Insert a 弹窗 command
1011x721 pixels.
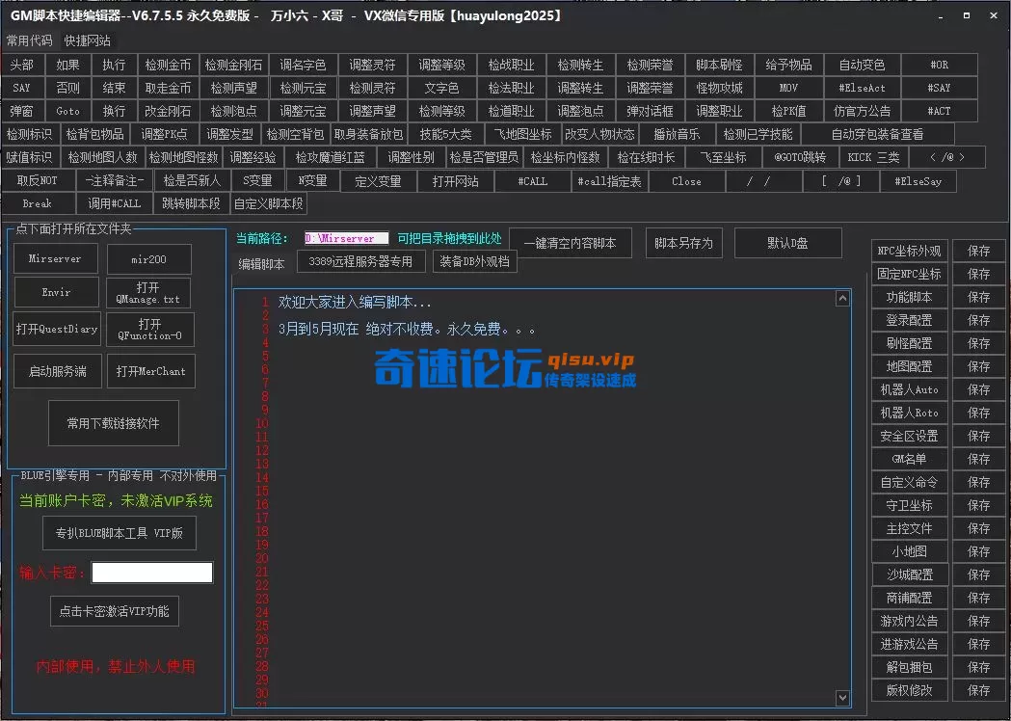pyautogui.click(x=21, y=111)
